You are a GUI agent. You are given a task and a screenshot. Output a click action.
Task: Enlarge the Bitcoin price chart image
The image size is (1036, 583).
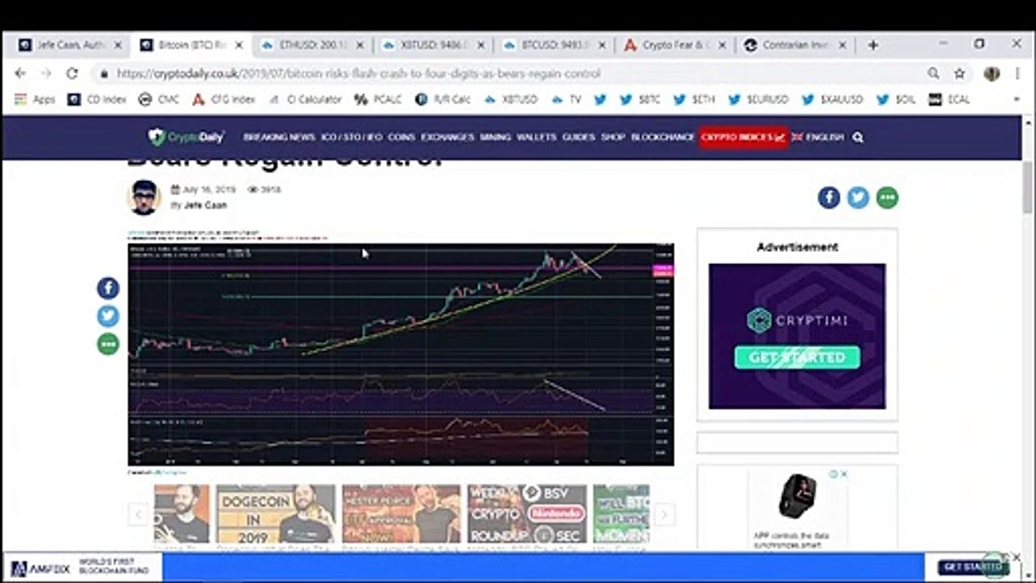(x=401, y=354)
